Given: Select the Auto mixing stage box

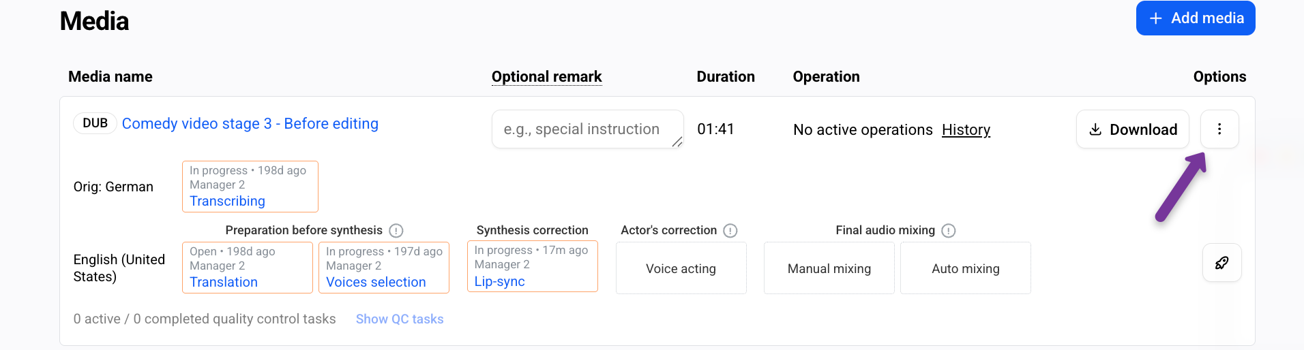Looking at the screenshot, I should pyautogui.click(x=966, y=268).
